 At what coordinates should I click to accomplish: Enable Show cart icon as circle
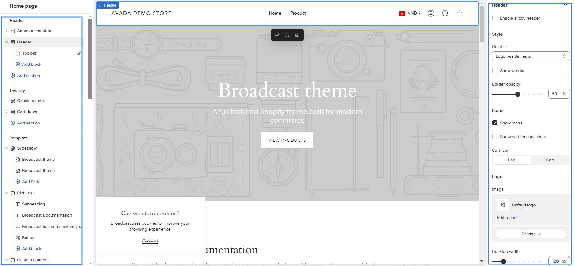tap(495, 137)
